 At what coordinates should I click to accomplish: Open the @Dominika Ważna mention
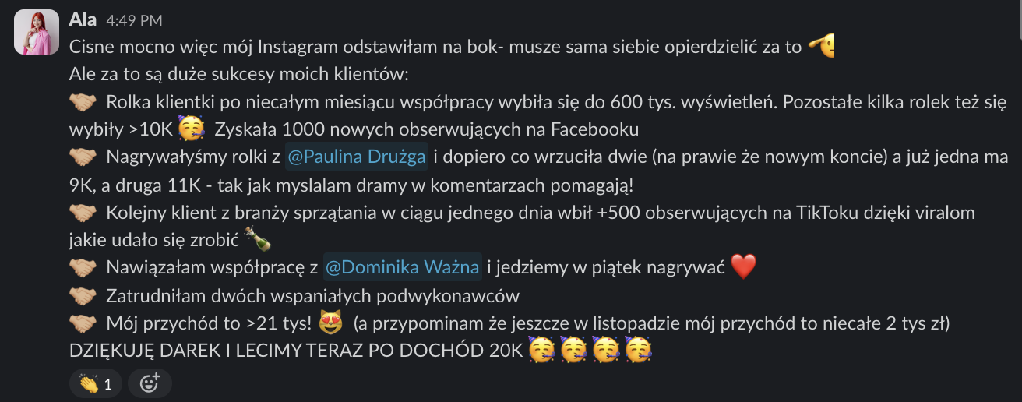pyautogui.click(x=402, y=267)
